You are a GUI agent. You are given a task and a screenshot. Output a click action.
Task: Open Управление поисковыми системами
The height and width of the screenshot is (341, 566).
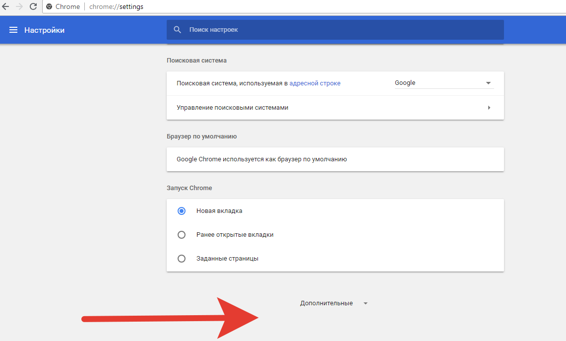point(232,108)
